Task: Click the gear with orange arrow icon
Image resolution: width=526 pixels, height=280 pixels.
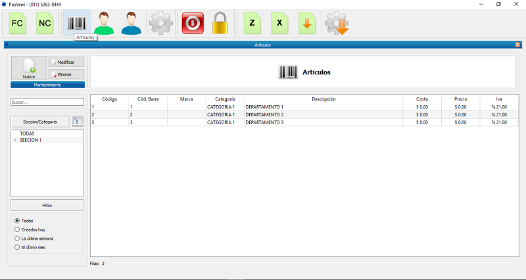Action: (337, 23)
